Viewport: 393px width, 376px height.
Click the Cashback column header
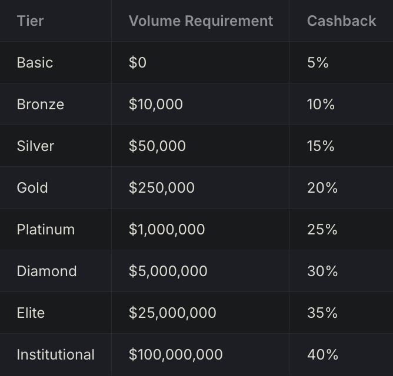[x=341, y=21]
